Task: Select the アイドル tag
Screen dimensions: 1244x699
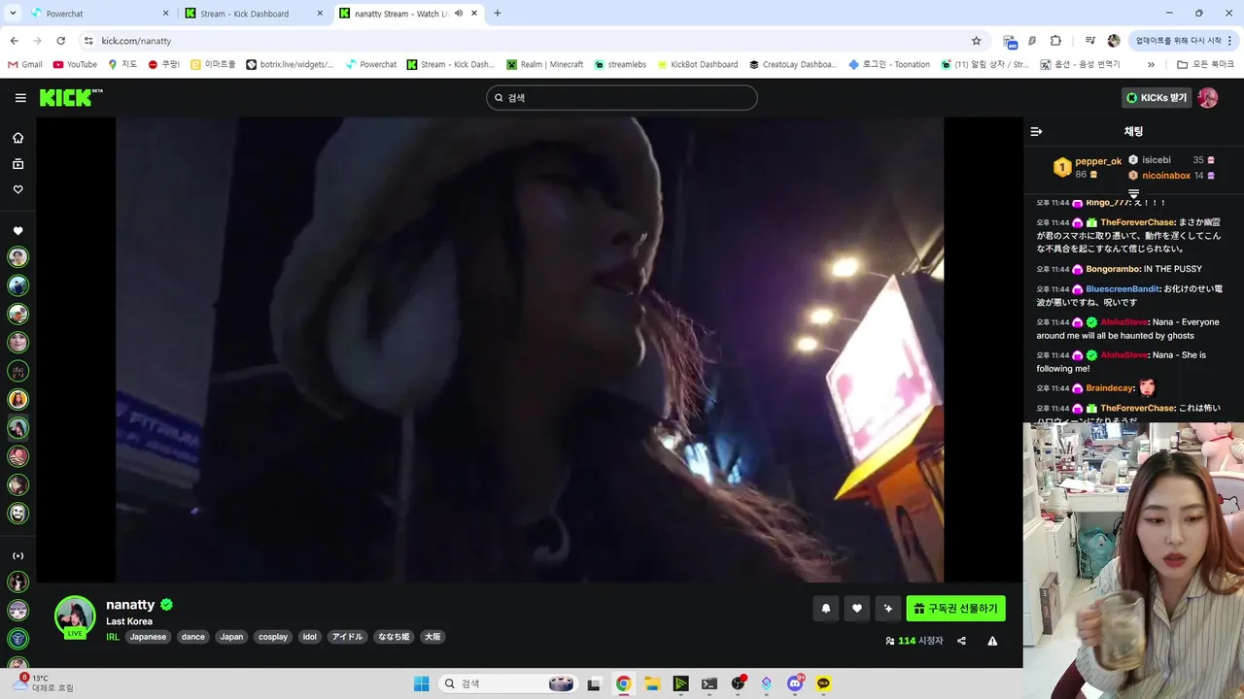Action: (x=347, y=637)
